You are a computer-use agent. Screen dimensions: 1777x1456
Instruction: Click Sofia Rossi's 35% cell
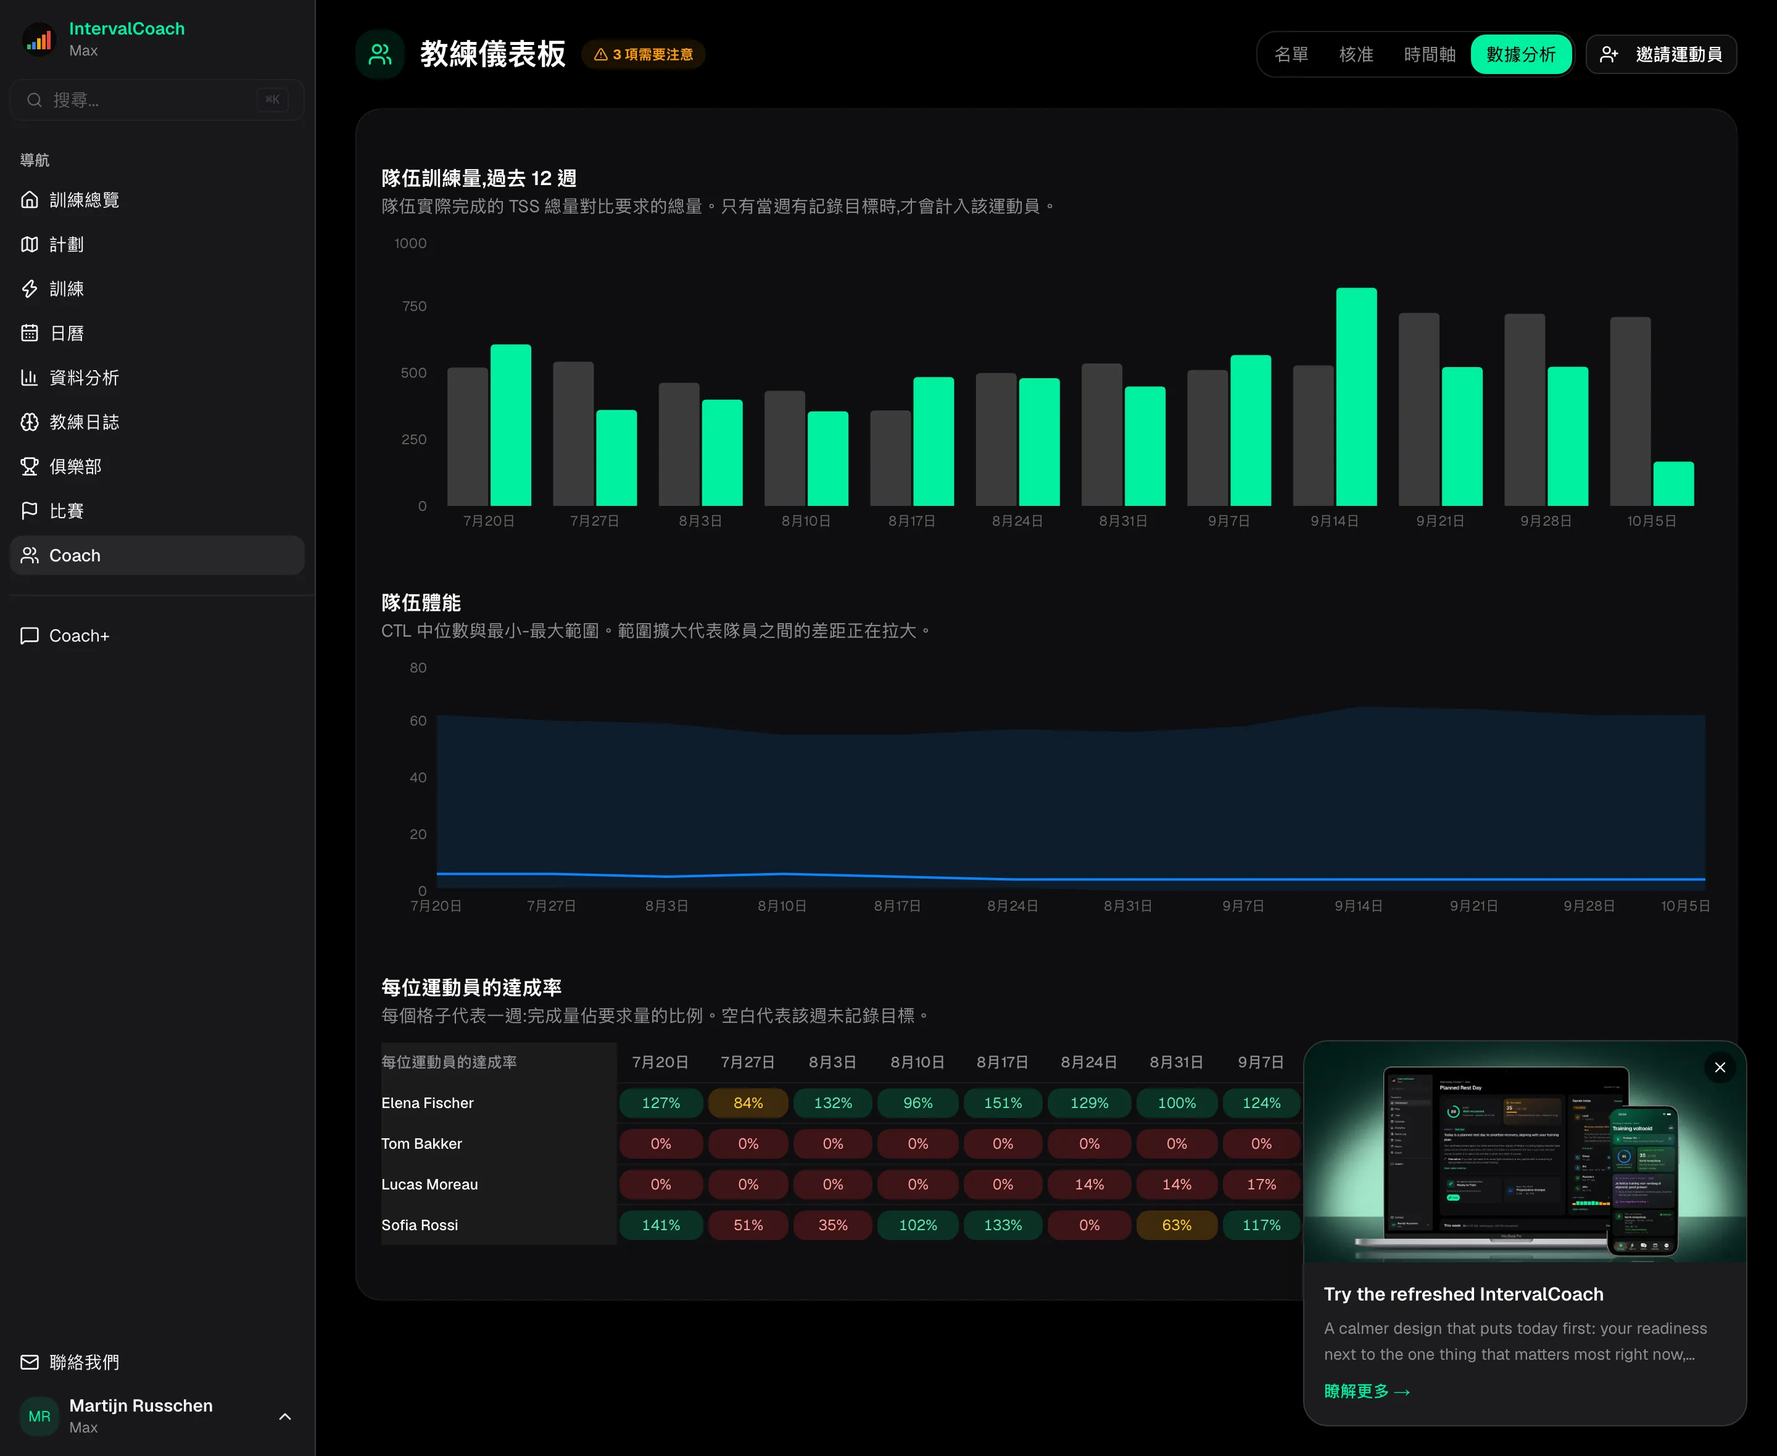(x=833, y=1225)
